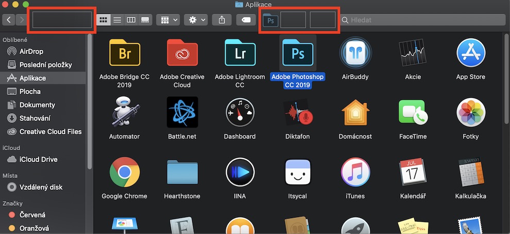Select the Oranžová orange tag
The width and height of the screenshot is (510, 234).
[43, 228]
